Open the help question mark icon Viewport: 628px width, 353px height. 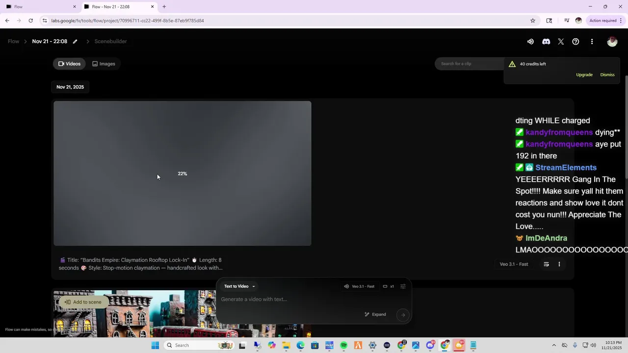(x=576, y=42)
